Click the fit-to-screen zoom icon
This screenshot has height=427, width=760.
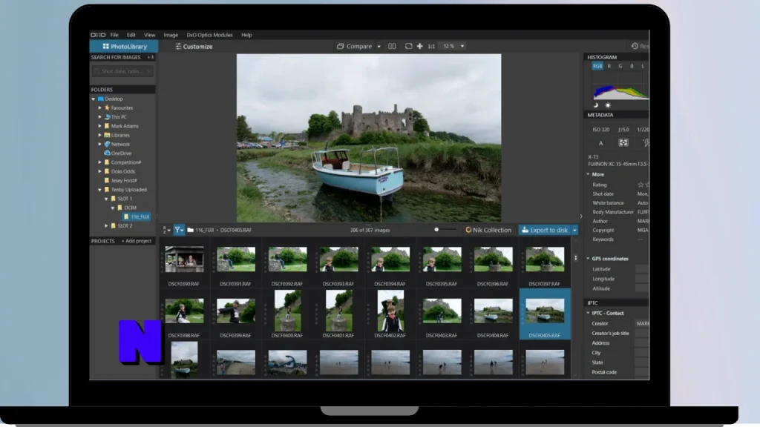[x=409, y=46]
